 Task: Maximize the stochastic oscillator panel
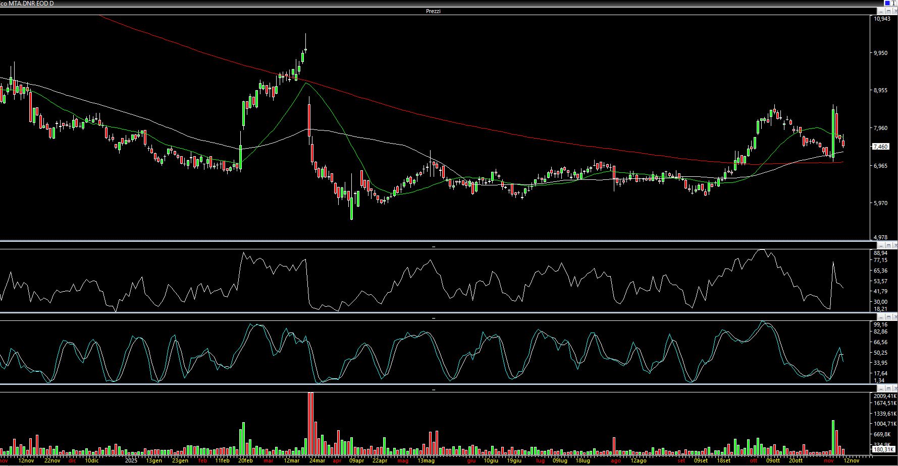tap(888, 317)
